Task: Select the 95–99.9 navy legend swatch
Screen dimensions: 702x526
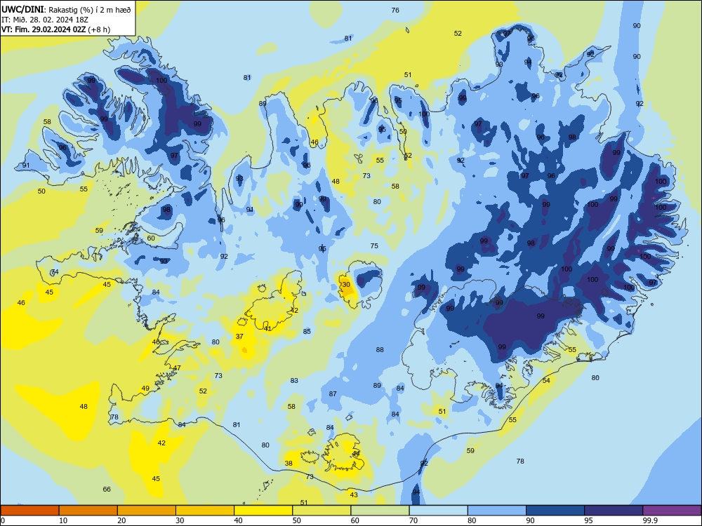Action: pos(614,511)
